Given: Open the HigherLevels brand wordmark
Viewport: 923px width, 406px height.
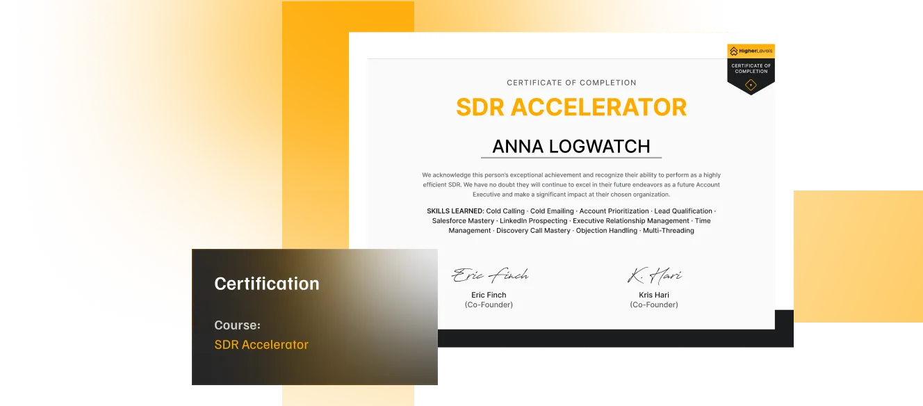Looking at the screenshot, I should (x=756, y=51).
